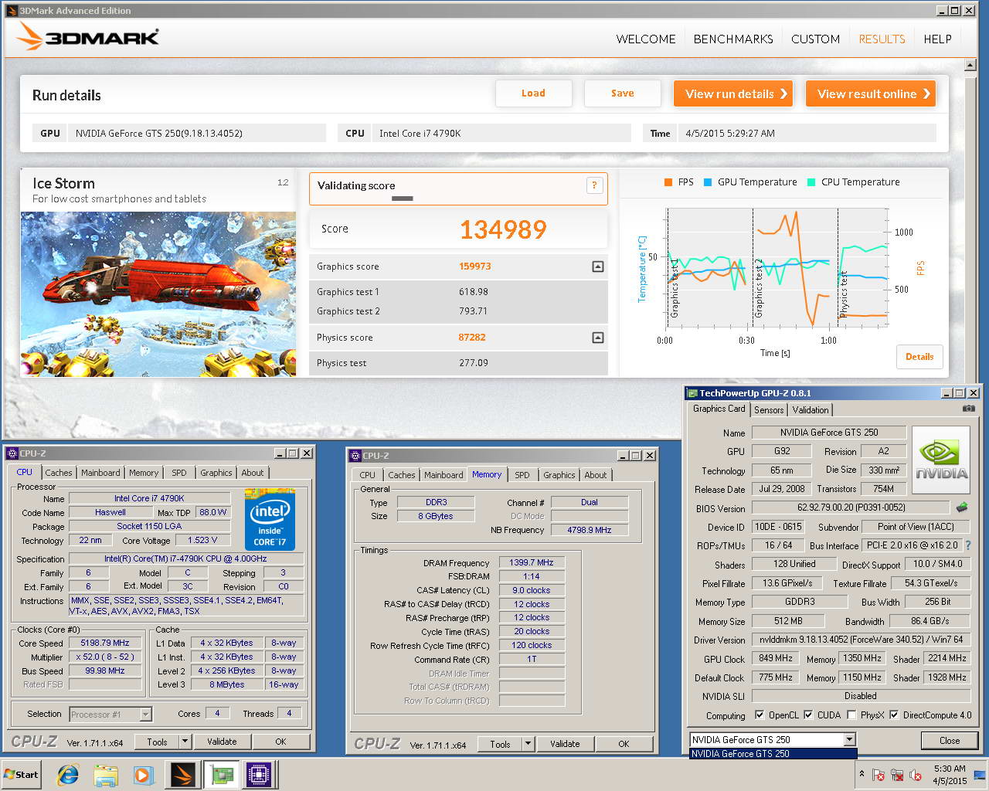989x791 pixels.
Task: Click the network status tray icon
Action: [x=897, y=775]
